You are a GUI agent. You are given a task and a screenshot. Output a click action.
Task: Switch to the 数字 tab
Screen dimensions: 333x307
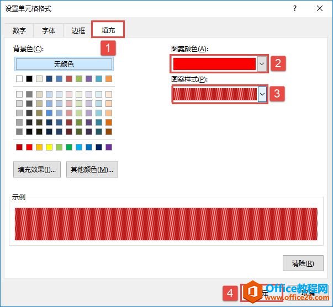(x=19, y=30)
